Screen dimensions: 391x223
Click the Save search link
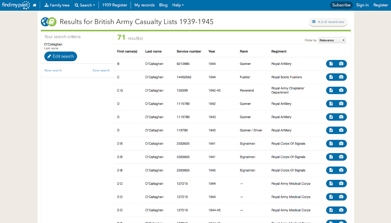point(101,70)
